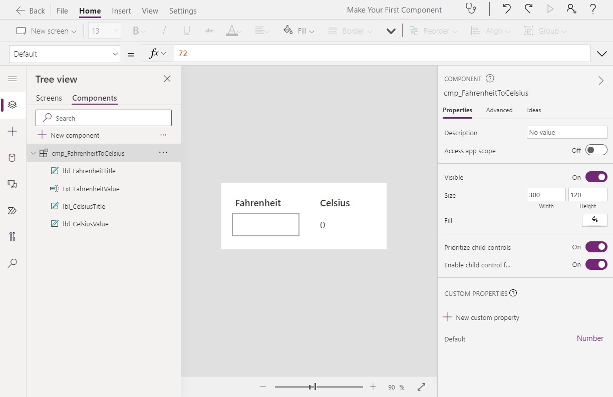This screenshot has width=613, height=397.
Task: Turn off the Visible property
Action: [597, 176]
